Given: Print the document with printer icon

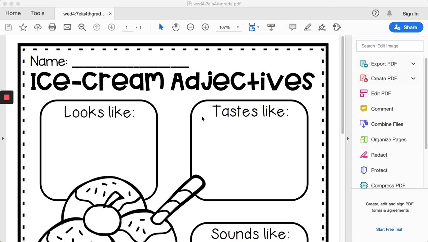Looking at the screenshot, I should tap(52, 27).
